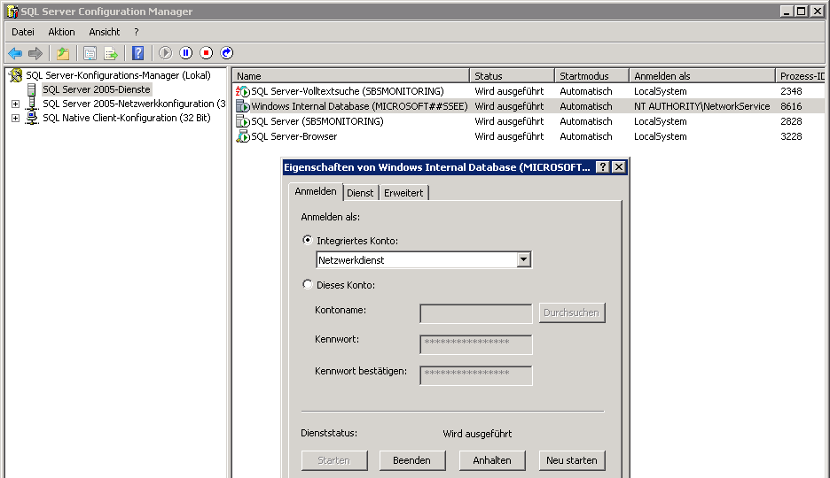Switch to the Erweitert tab
Viewport: 830px width, 478px height.
(x=403, y=193)
